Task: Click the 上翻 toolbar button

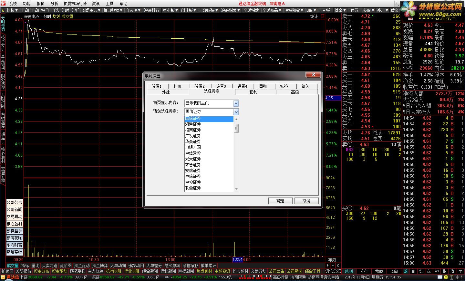Action: point(25,10)
